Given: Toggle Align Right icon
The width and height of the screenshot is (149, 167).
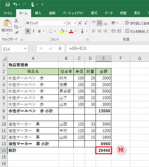Looking at the screenshot, I should pos(105,31).
